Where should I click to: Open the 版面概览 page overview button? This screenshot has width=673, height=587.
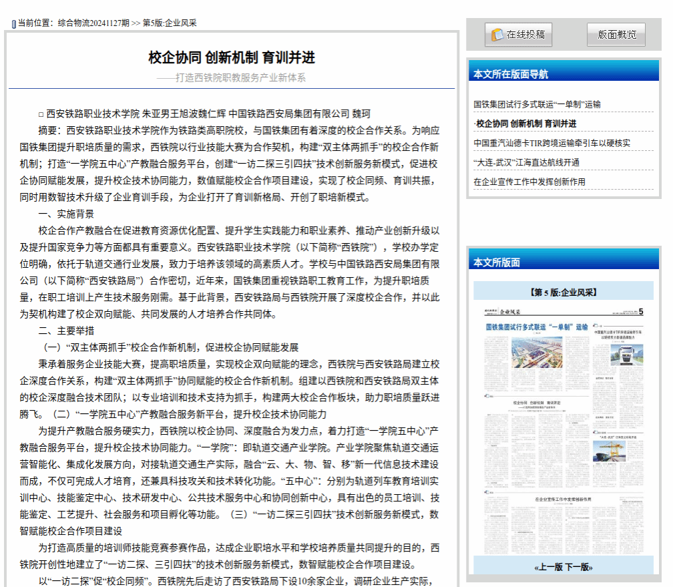tap(616, 35)
